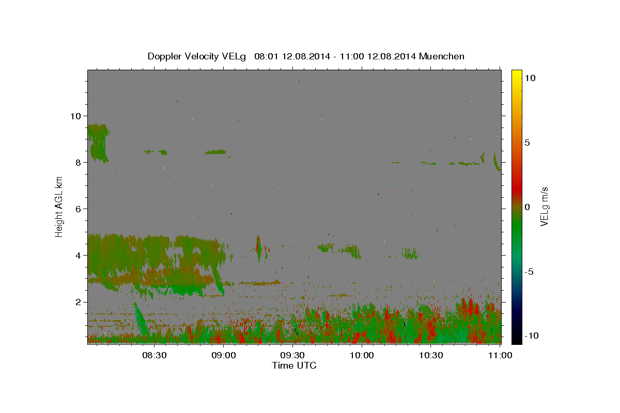Click the 09:30 time tick label
620x413 pixels.
point(292,355)
